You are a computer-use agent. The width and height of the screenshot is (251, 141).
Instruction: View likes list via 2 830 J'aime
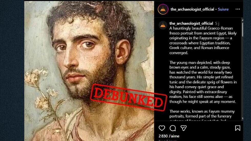(x=169, y=136)
